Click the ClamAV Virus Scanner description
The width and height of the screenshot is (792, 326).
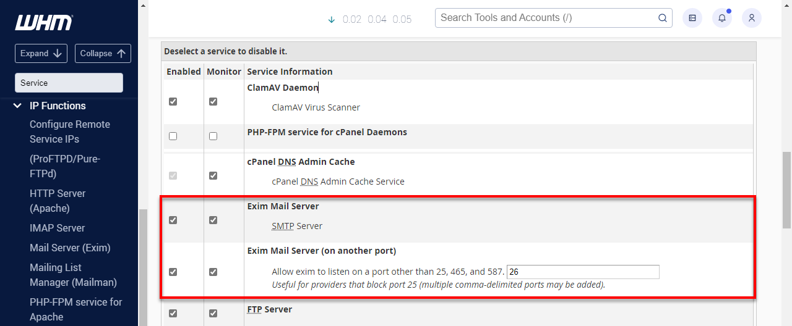click(316, 107)
